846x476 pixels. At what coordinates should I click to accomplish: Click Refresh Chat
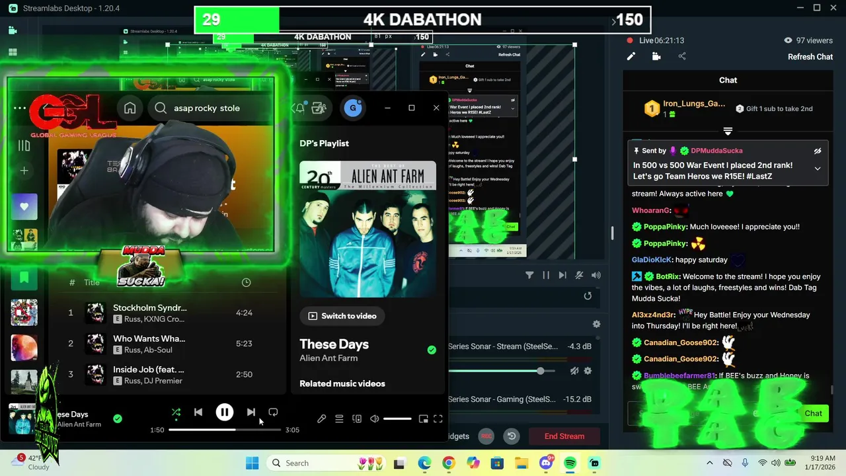810,57
